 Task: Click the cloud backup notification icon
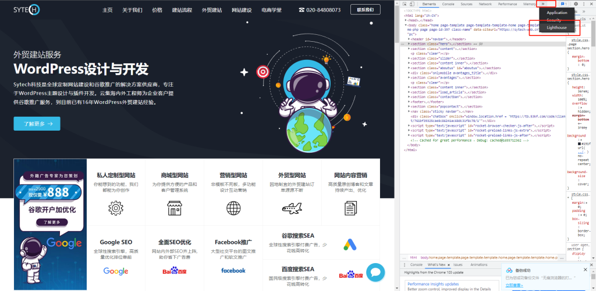pos(509,270)
